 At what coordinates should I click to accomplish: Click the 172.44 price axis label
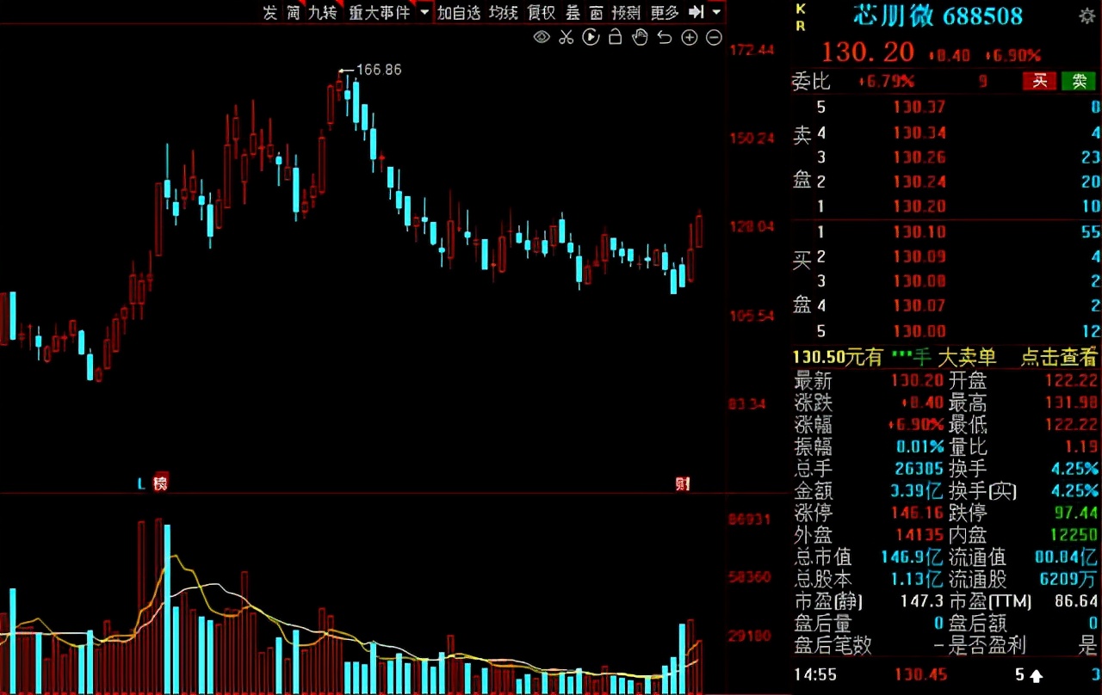752,50
